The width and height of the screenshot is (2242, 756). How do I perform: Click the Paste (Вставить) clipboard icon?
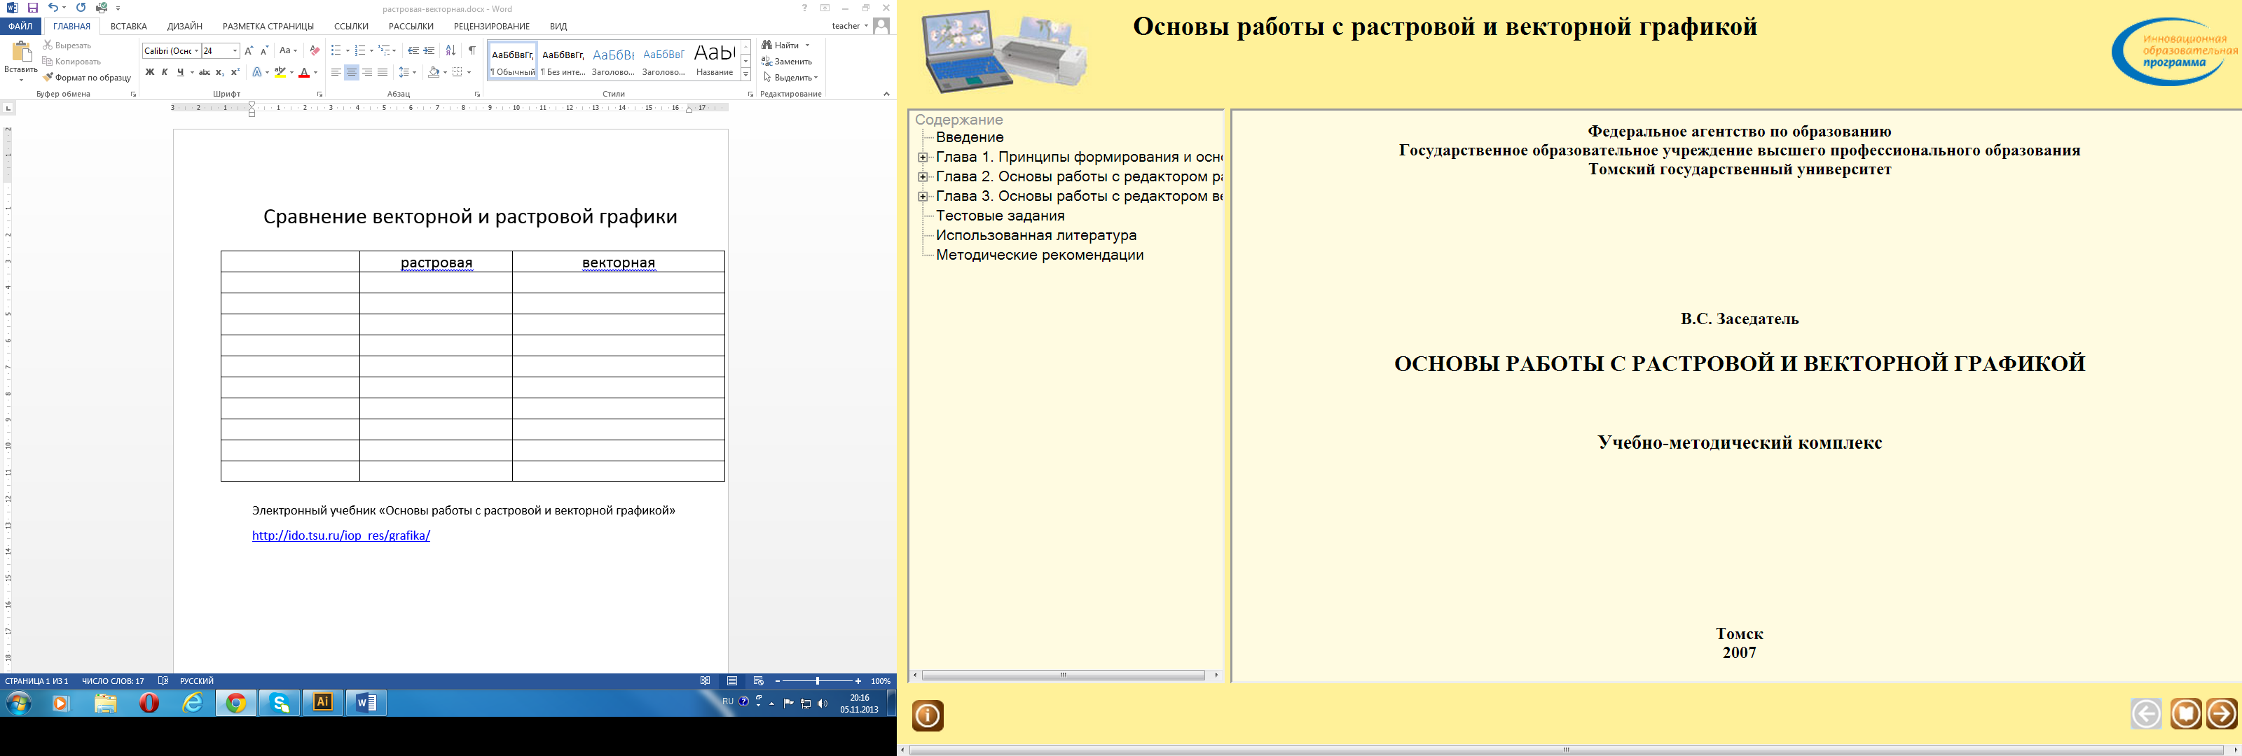(x=21, y=52)
